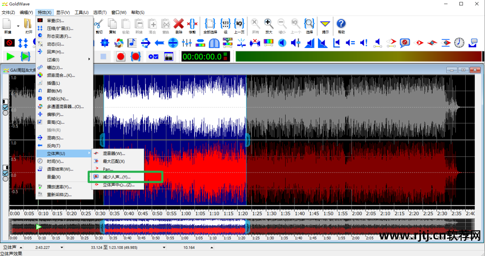The width and height of the screenshot is (485, 256).
Task: Select the upper channel round radio button
Action: click(x=5, y=113)
